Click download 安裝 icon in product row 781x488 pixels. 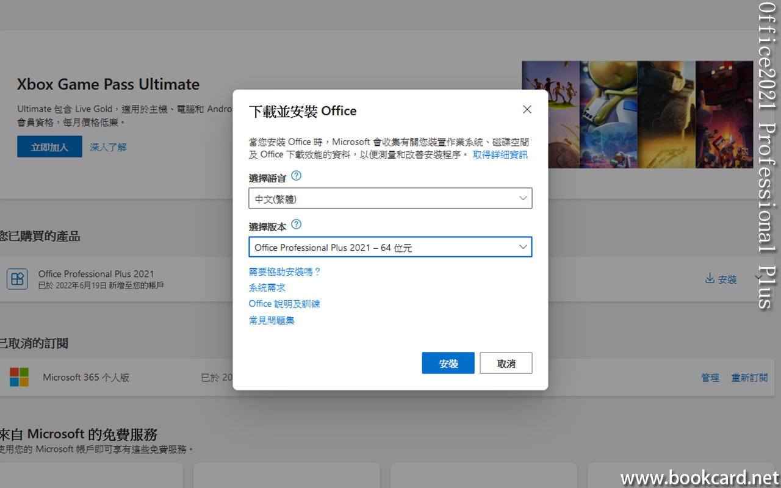pyautogui.click(x=710, y=279)
